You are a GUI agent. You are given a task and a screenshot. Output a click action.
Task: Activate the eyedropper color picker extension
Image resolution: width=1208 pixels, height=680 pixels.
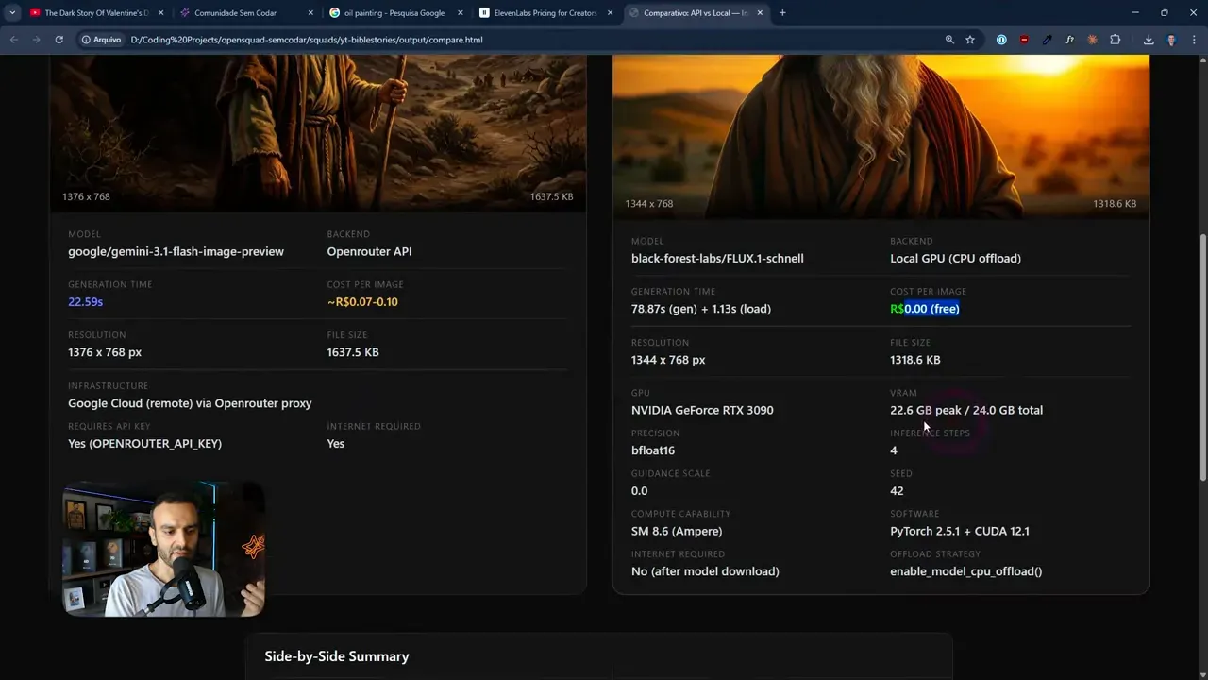[x=1047, y=40]
